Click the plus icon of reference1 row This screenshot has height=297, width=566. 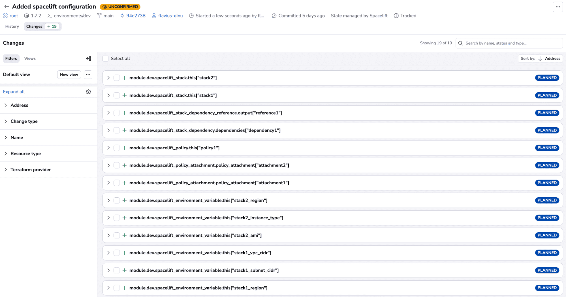pyautogui.click(x=124, y=113)
